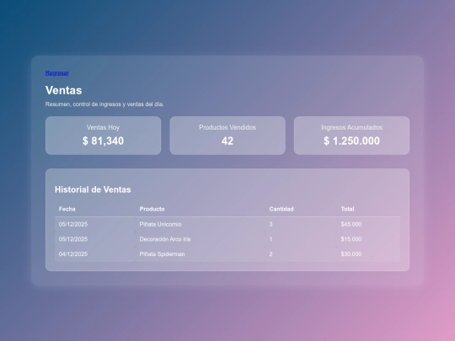Screen dimensions: 455x341
Task: Open the Ventas Hoy summary card
Action: tap(103, 136)
